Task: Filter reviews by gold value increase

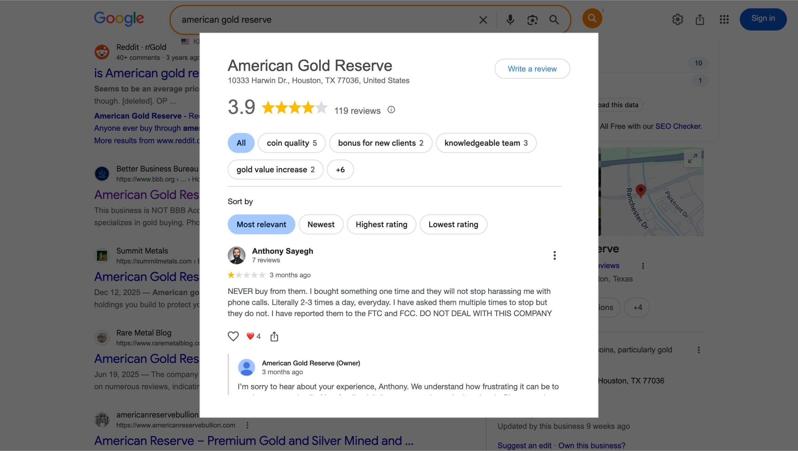Action: click(x=276, y=170)
